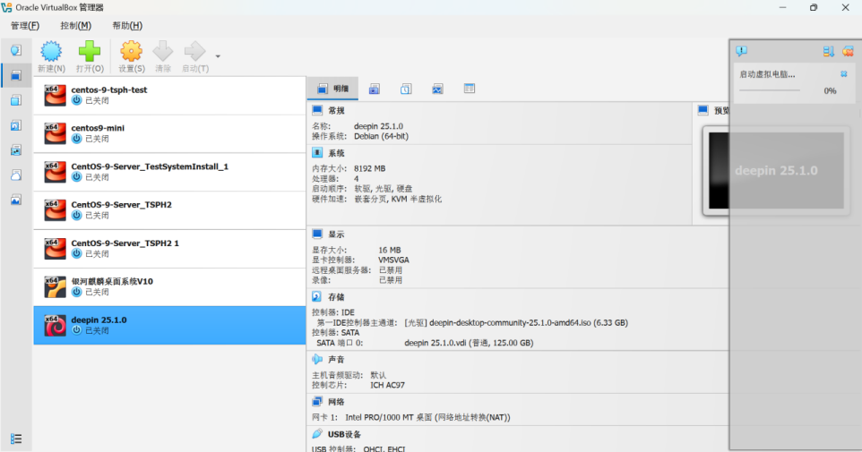This screenshot has height=452, width=862.
Task: Click the audio controller value ICH AC97
Action: [388, 385]
